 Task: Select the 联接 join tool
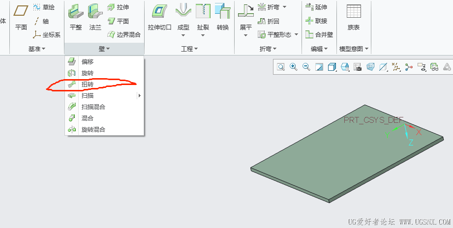click(x=316, y=21)
